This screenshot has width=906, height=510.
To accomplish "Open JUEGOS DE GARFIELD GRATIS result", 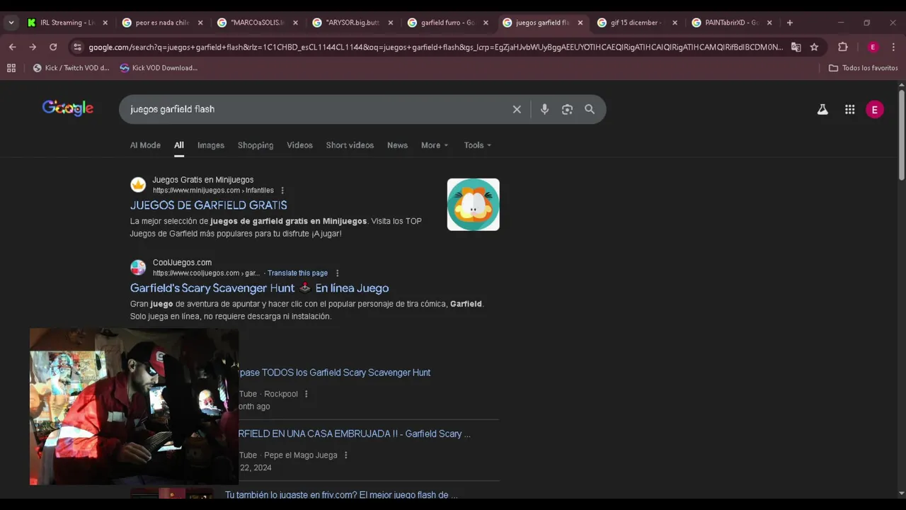I will coord(209,205).
